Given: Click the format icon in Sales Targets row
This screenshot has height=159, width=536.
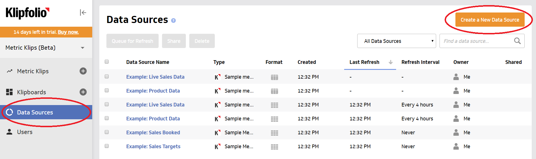Looking at the screenshot, I should click(274, 147).
